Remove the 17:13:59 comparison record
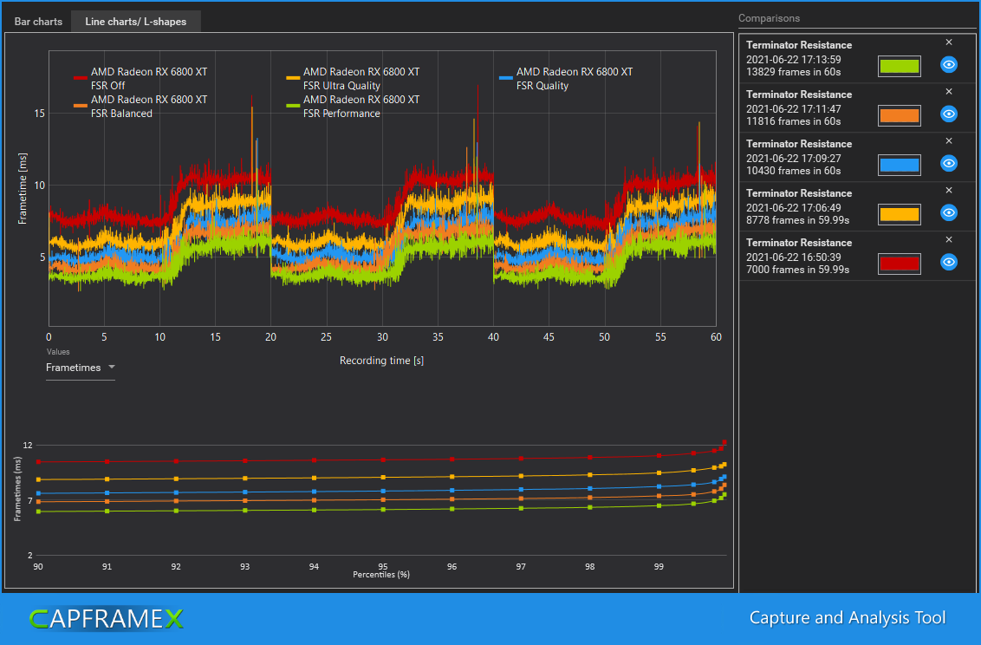Image resolution: width=981 pixels, height=645 pixels. coord(948,42)
